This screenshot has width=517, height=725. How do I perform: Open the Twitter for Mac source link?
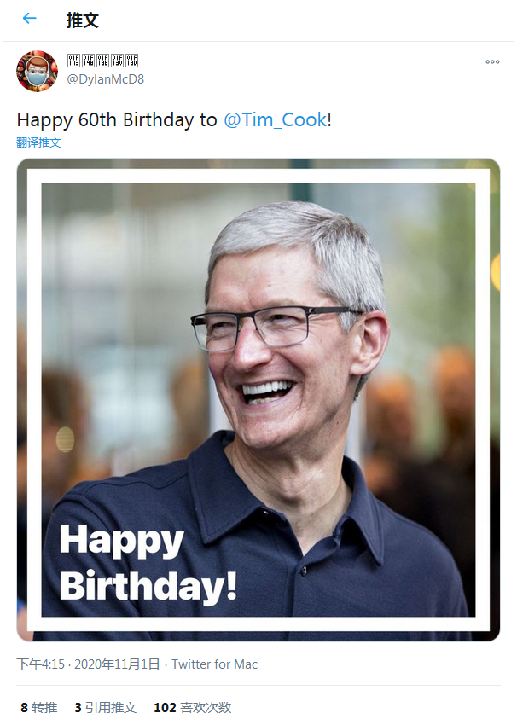pyautogui.click(x=214, y=664)
